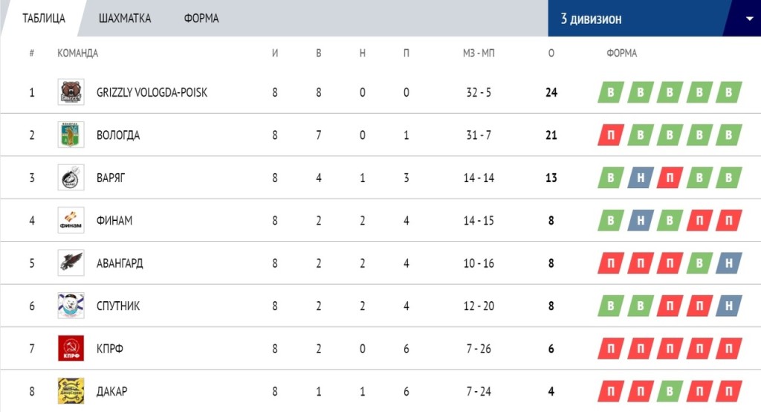
Task: Click the Финам team logo
Action: 71,220
